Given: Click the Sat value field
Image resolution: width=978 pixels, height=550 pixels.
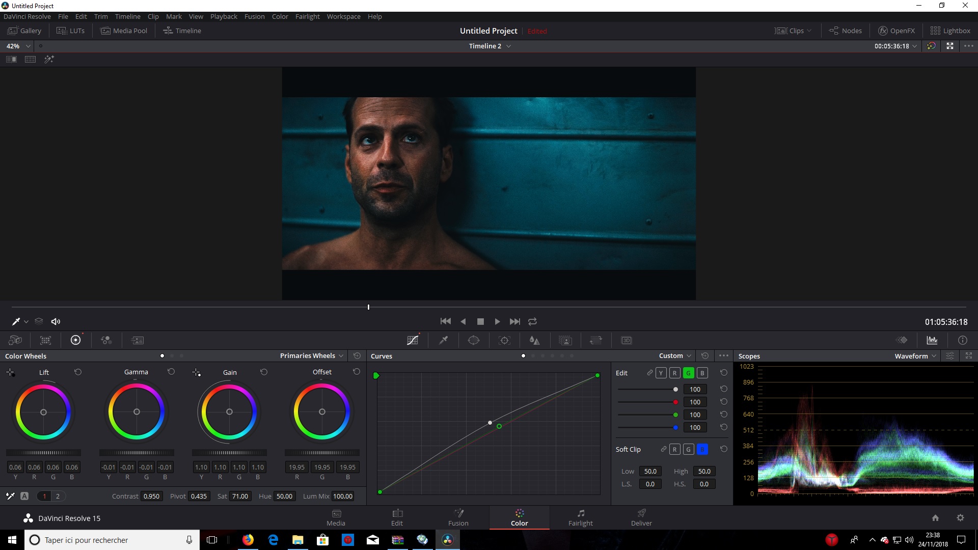Looking at the screenshot, I should click(240, 496).
